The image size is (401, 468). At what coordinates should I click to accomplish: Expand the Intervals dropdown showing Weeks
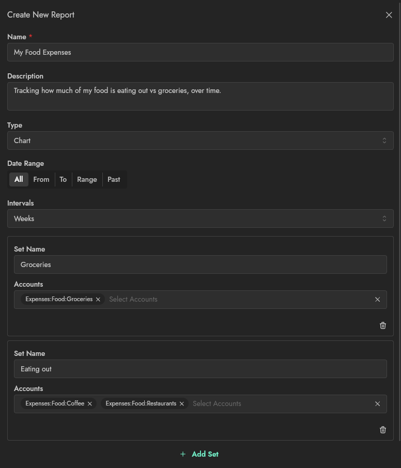(201, 219)
